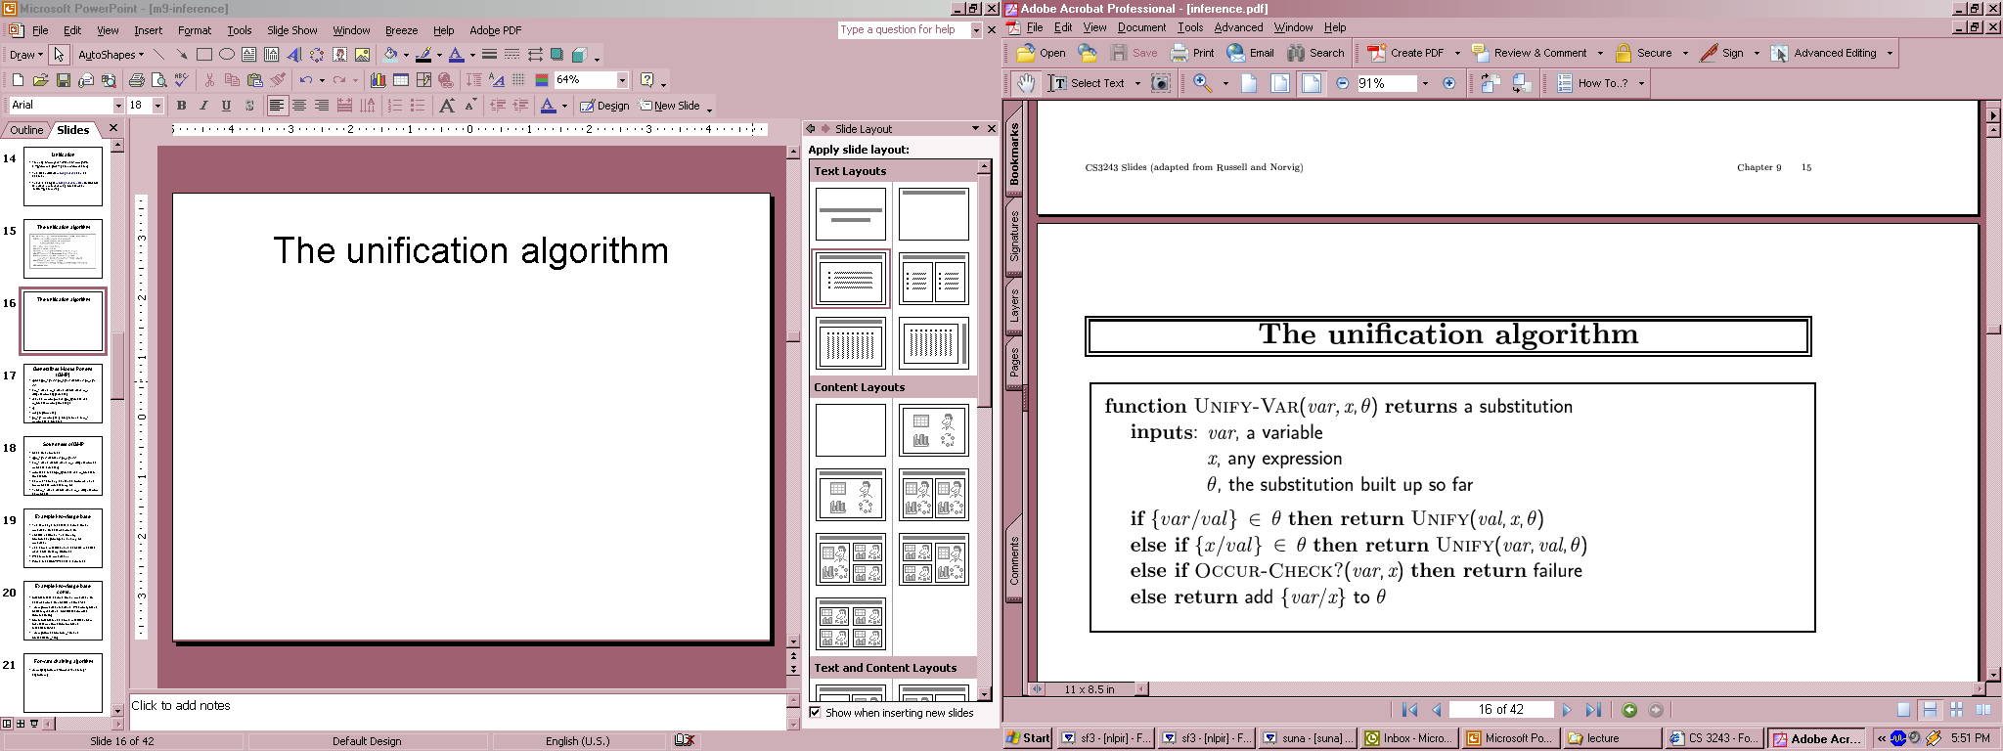Open the font size dropdown
2003x751 pixels.
[x=157, y=106]
